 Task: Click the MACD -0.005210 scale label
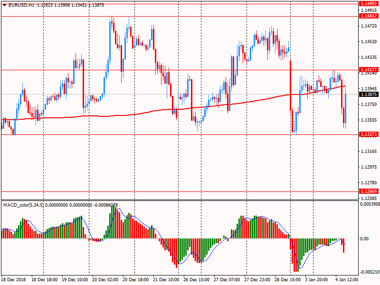369,272
